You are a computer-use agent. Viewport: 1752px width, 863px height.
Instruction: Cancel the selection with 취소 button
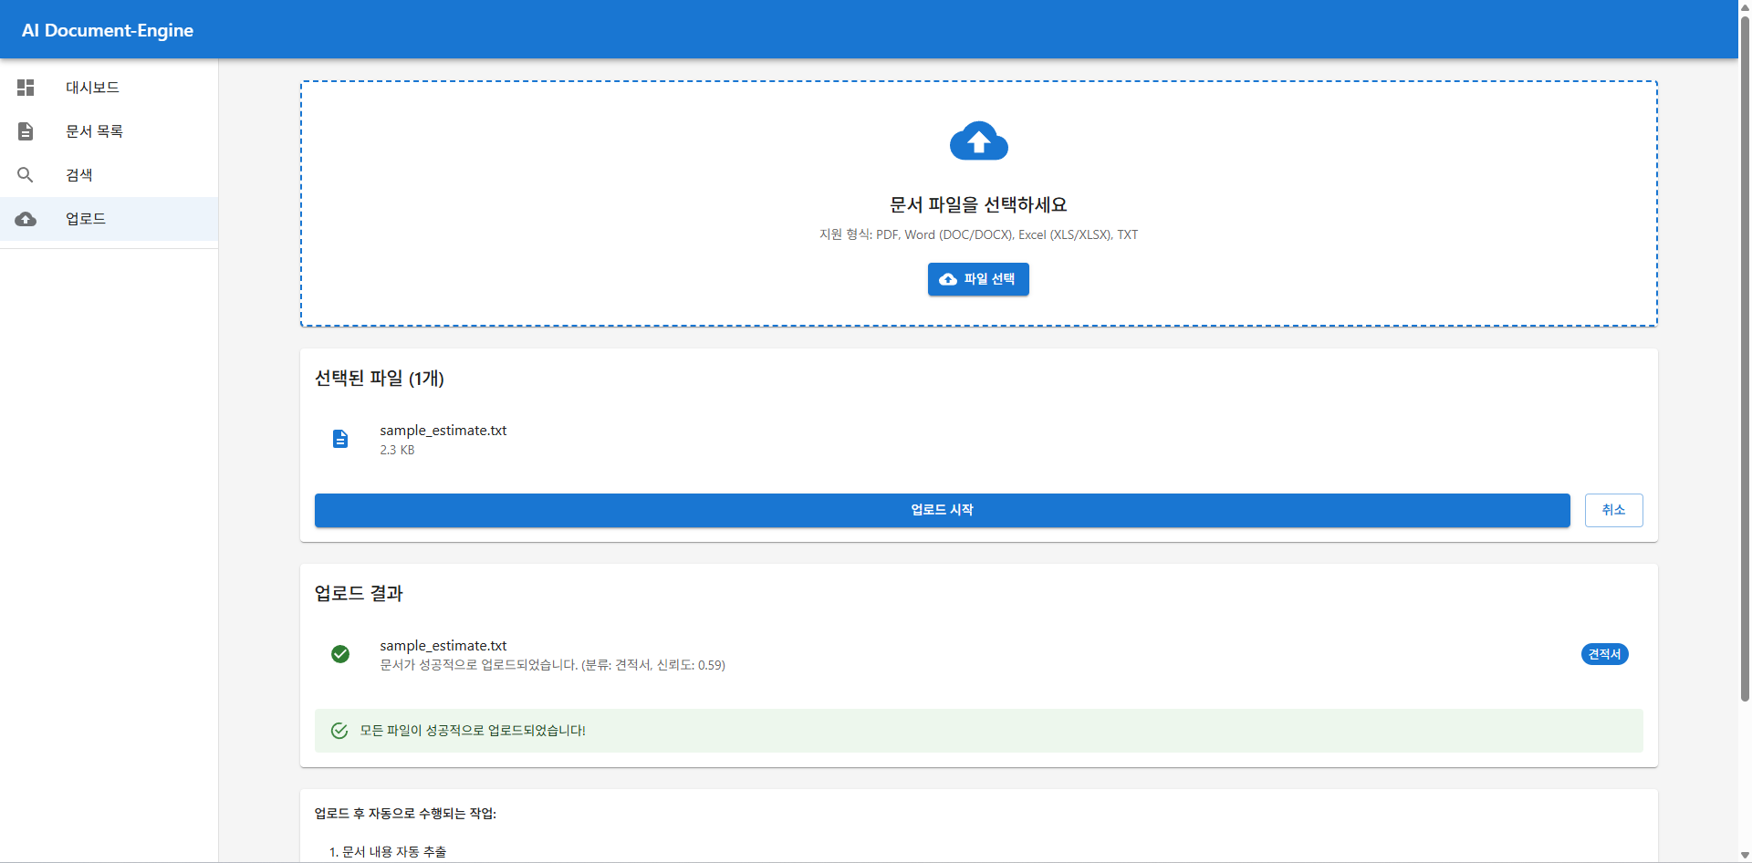(x=1613, y=510)
